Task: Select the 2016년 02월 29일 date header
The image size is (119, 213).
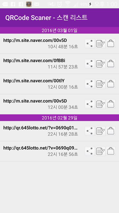Action: coord(59,118)
